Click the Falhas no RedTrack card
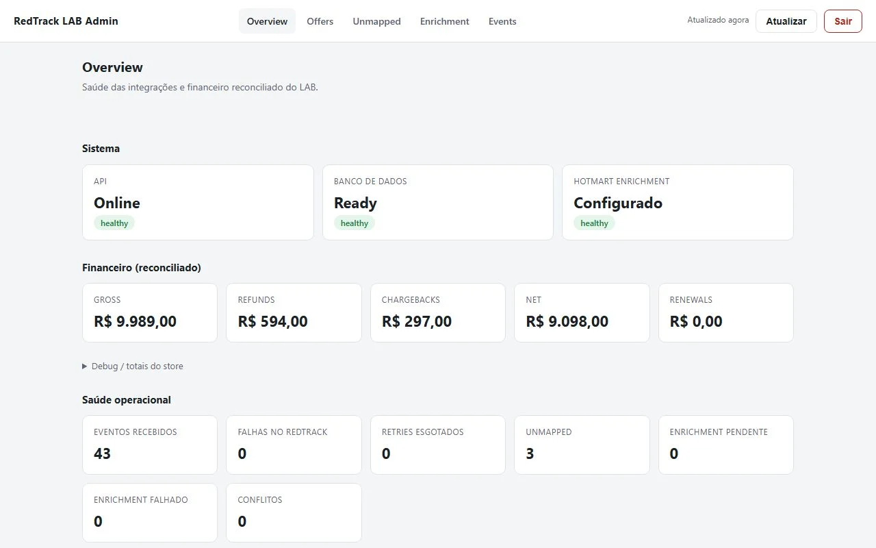876x548 pixels. coord(294,445)
